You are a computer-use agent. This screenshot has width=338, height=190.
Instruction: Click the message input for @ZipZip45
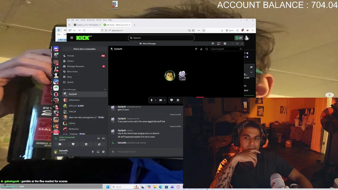148,152
